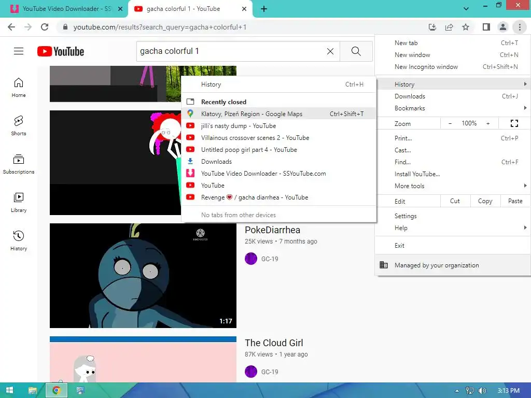This screenshot has width=531, height=398.
Task: Open GC-19 channel avatar under The Cloud Girl
Action: coord(251,372)
